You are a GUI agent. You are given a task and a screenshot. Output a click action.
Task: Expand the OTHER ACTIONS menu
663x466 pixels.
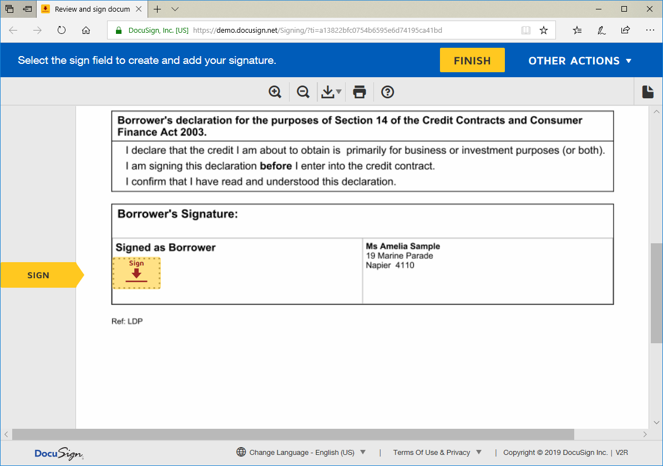580,61
